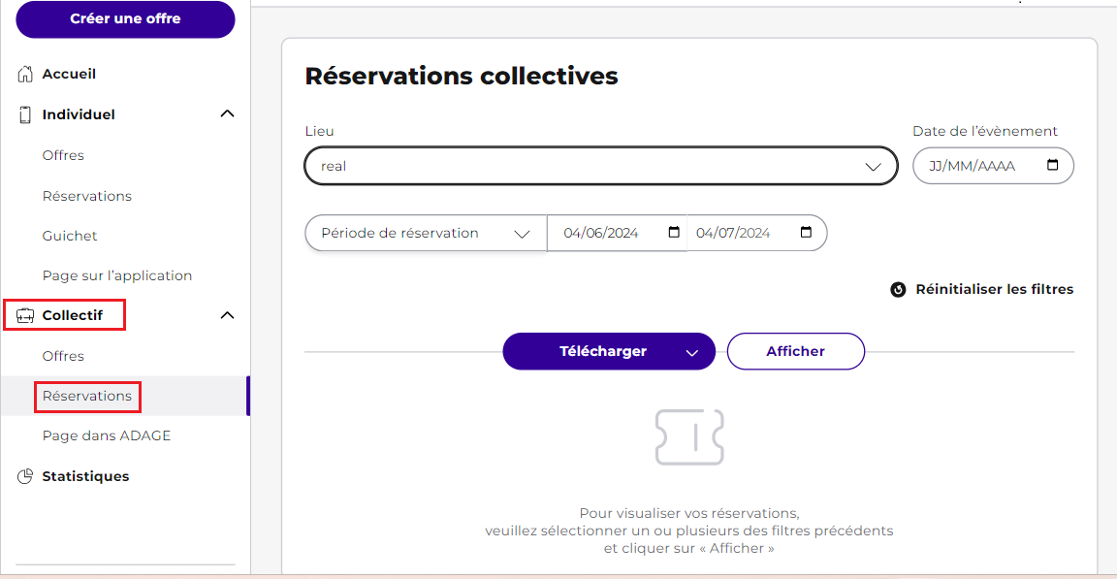Viewport: 1117px width, 579px height.
Task: Click the Afficher button
Action: tap(796, 351)
